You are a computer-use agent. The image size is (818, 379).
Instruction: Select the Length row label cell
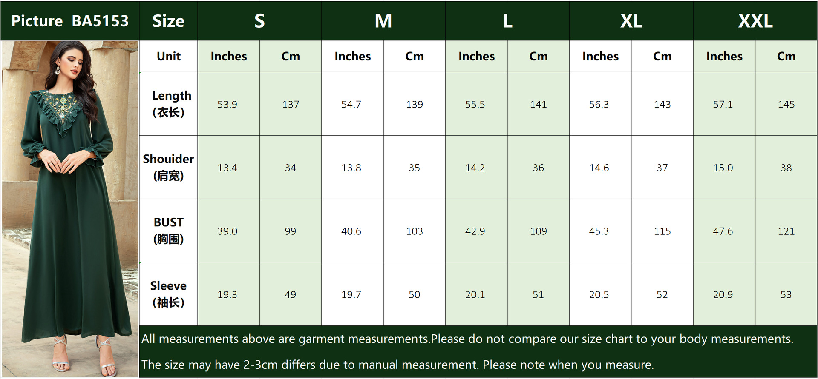click(169, 104)
